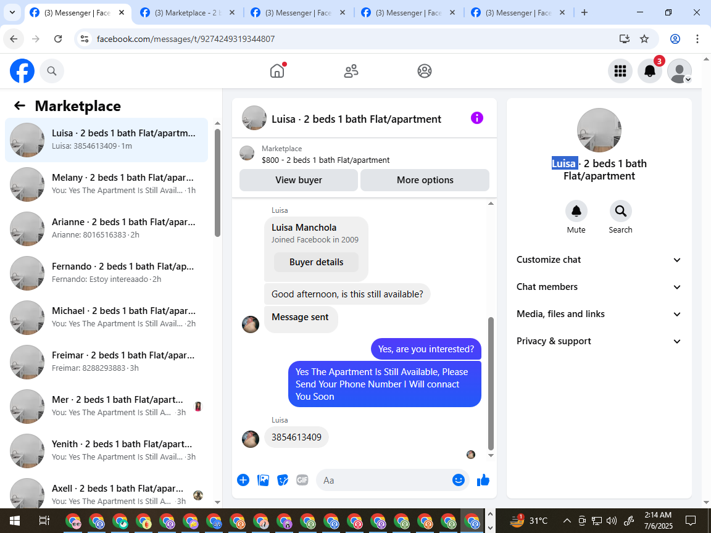The height and width of the screenshot is (533, 711).
Task: Open Melany conversation in list
Action: click(107, 184)
